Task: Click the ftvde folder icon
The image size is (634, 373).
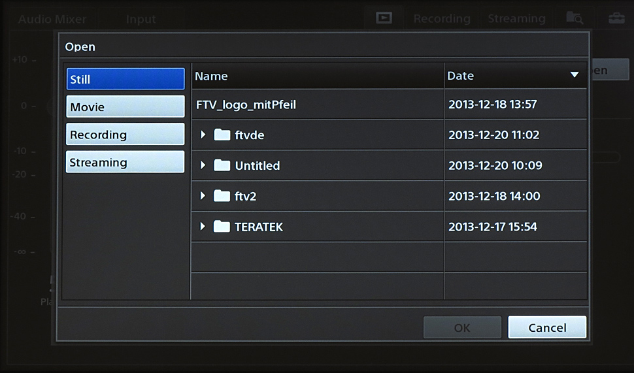Action: [x=222, y=135]
